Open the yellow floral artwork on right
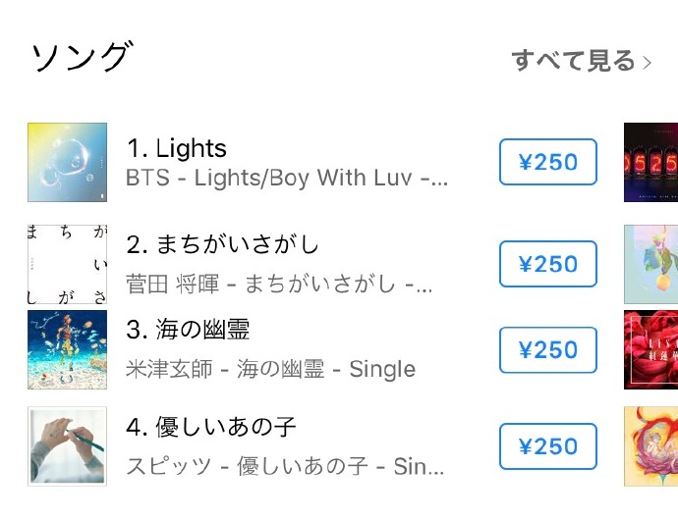The image size is (678, 520). point(650,446)
